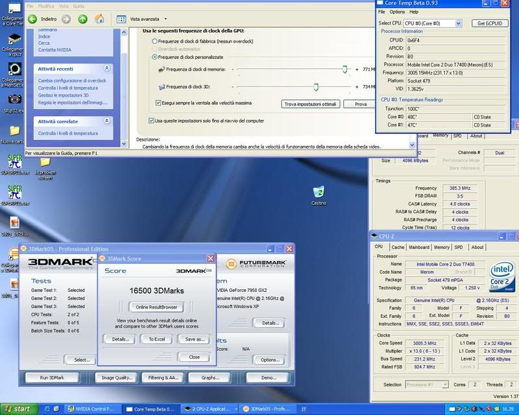Click the grey Forward arrow button

click(x=66, y=19)
